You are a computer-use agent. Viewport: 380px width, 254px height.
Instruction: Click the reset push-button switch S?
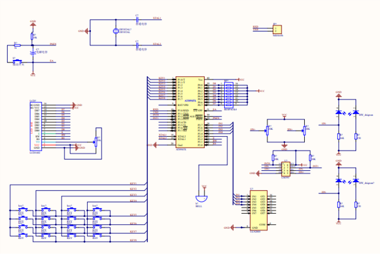(x=18, y=61)
